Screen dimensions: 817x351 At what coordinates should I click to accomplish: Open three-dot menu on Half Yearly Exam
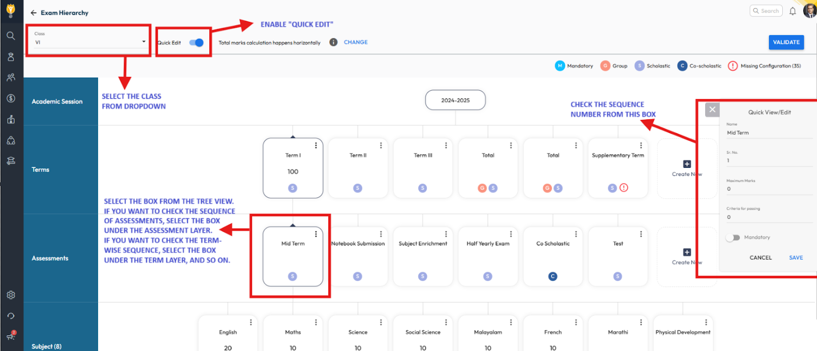click(511, 234)
